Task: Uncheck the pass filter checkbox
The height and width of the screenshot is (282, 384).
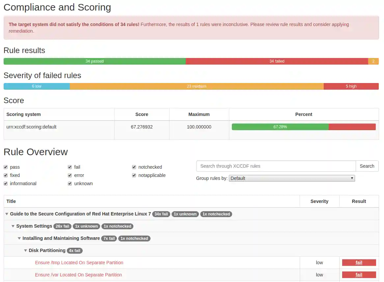Action: point(6,167)
